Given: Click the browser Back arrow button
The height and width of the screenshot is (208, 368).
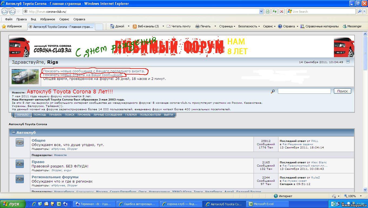Looking at the screenshot, I should [5, 11].
